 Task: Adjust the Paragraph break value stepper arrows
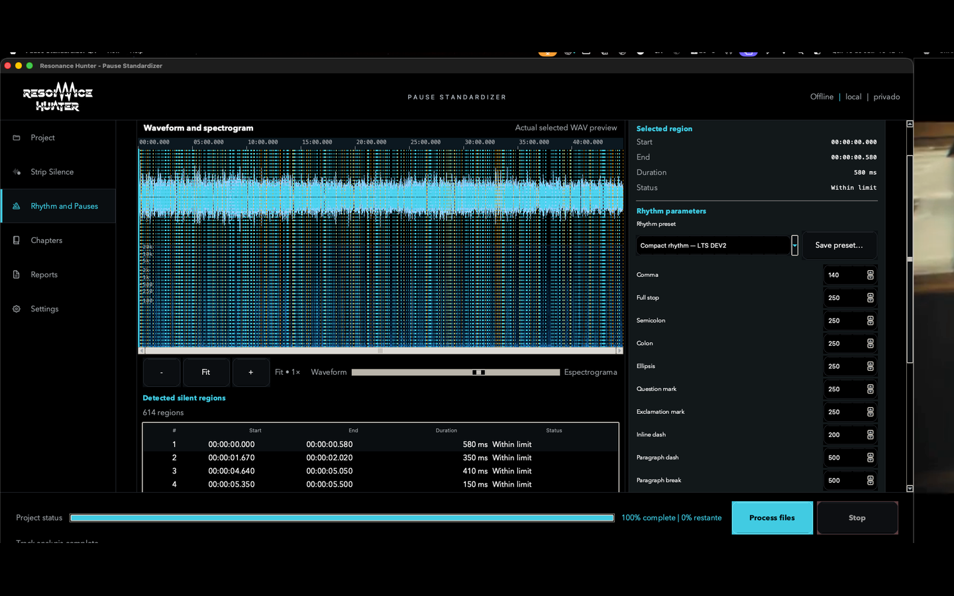[x=871, y=481]
